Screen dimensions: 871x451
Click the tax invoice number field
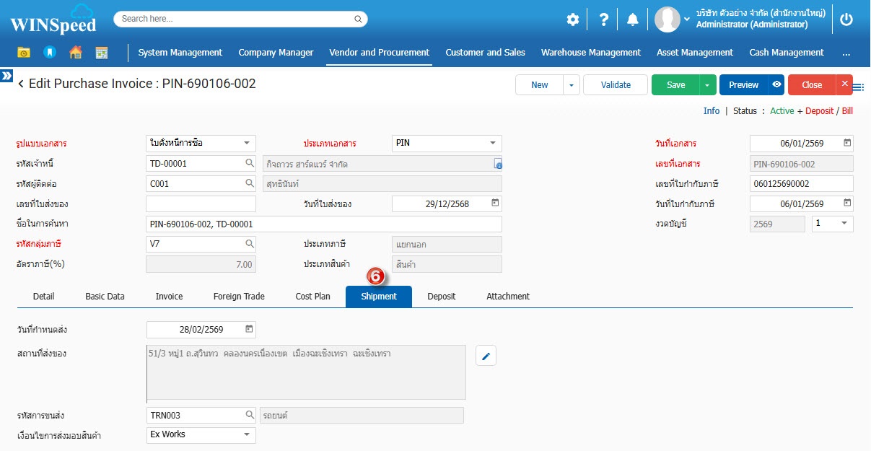coord(801,184)
